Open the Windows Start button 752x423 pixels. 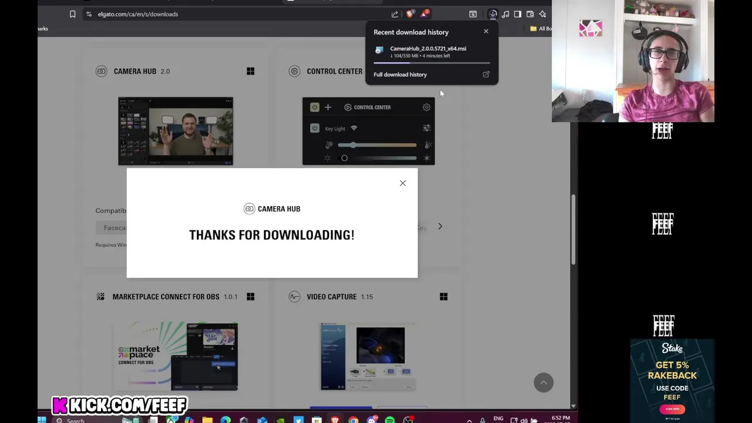tap(42, 420)
